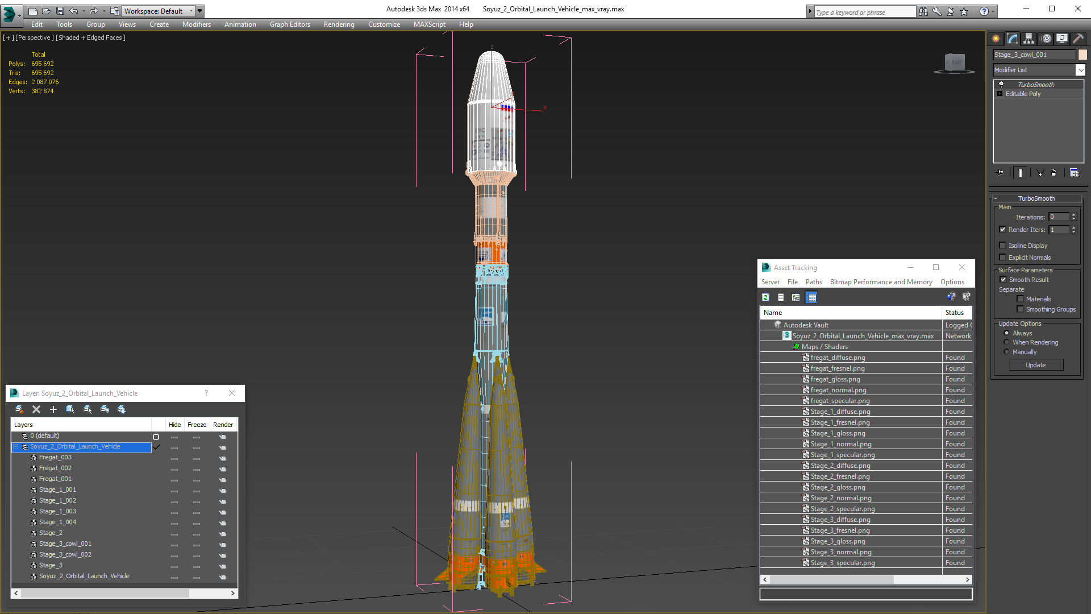Open the Paths menu in Asset Tracking
Viewport: 1091px width, 614px height.
[814, 282]
